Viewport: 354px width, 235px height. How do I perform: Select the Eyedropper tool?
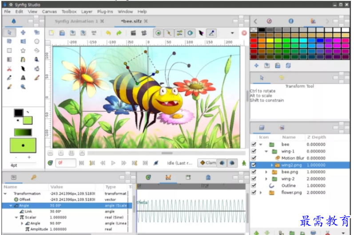(x=9, y=78)
